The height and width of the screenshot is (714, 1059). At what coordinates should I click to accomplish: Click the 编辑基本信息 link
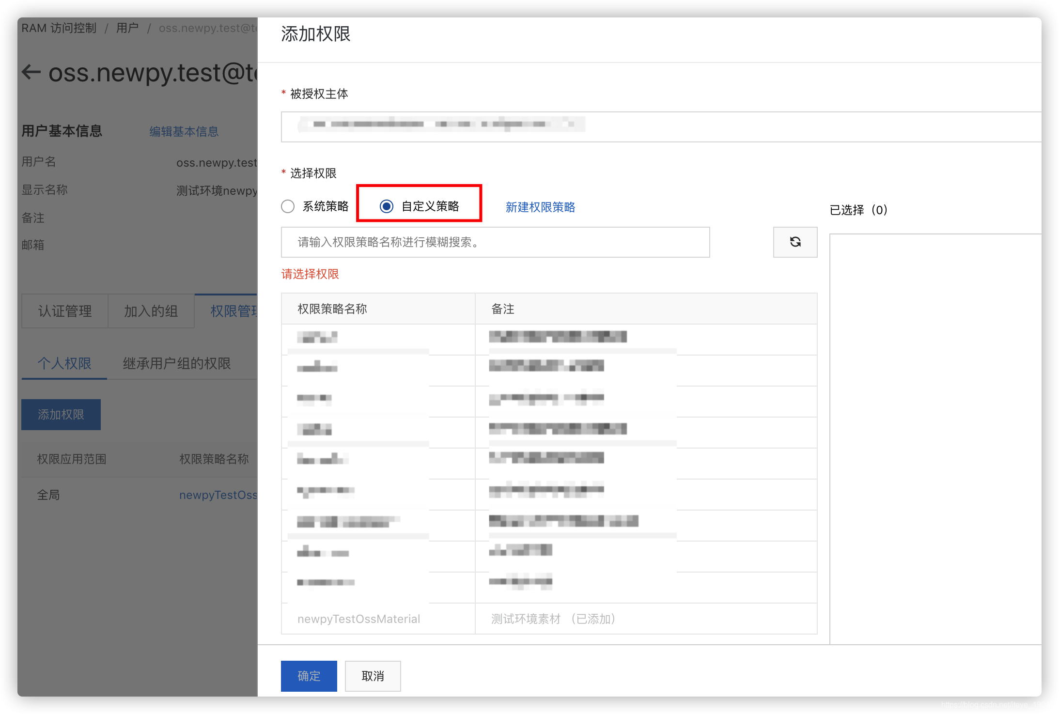184,131
